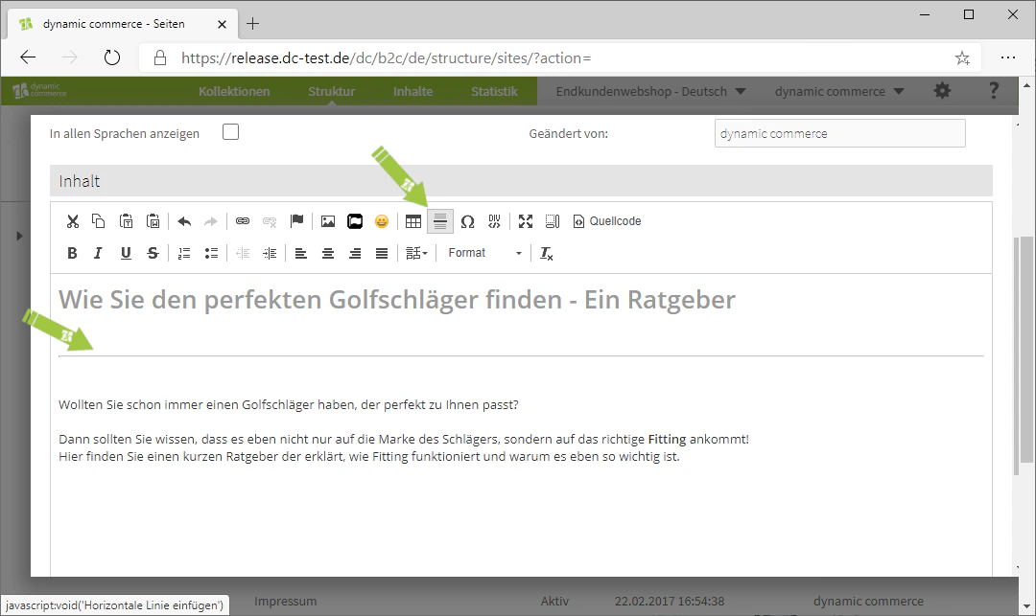The image size is (1036, 616).
Task: Toggle strikethrough formatting
Action: pyautogui.click(x=153, y=253)
